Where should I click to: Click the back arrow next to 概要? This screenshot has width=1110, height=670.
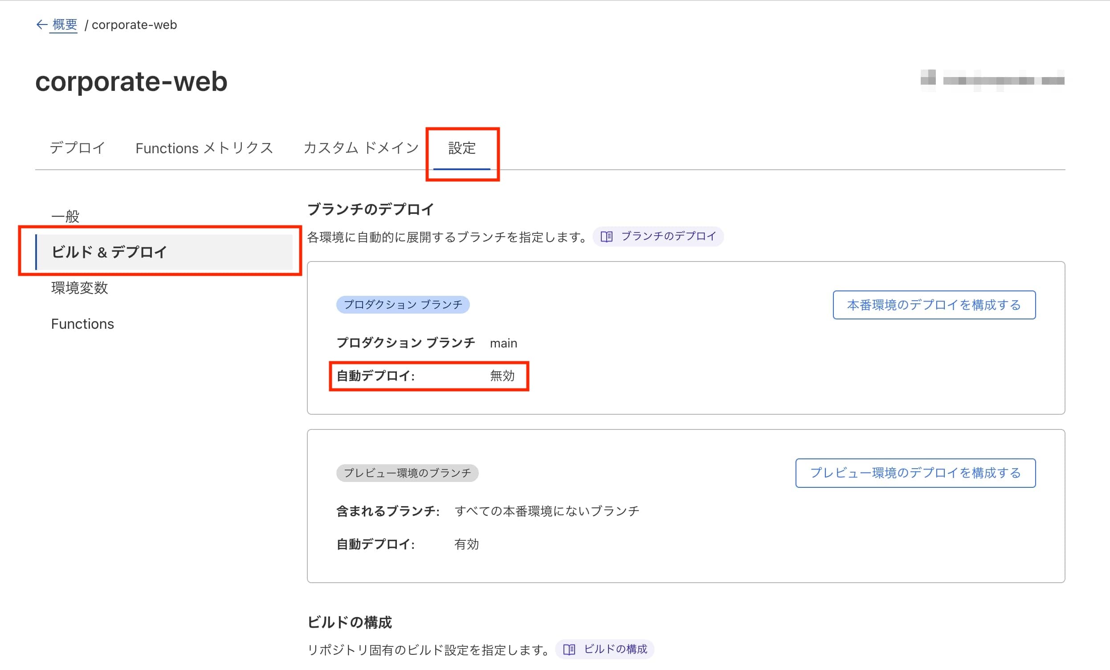click(x=41, y=25)
